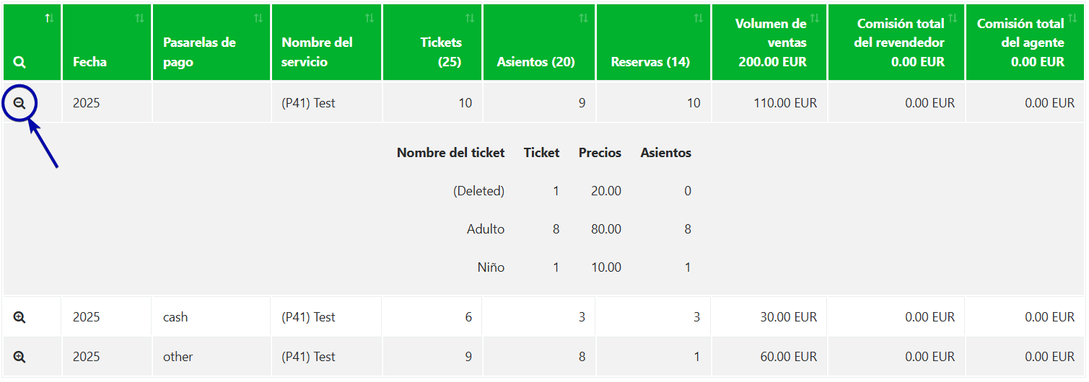Sort by Nombre del servicio arrows
The height and width of the screenshot is (382, 1089).
369,18
